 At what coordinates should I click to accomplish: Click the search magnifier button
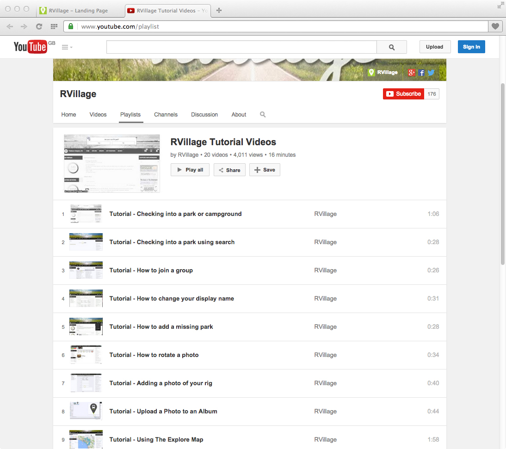[391, 47]
